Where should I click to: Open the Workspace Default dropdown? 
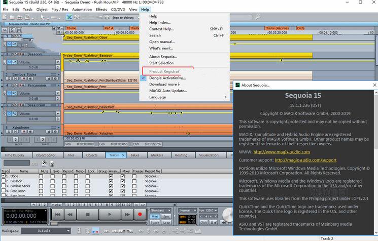click(x=46, y=231)
